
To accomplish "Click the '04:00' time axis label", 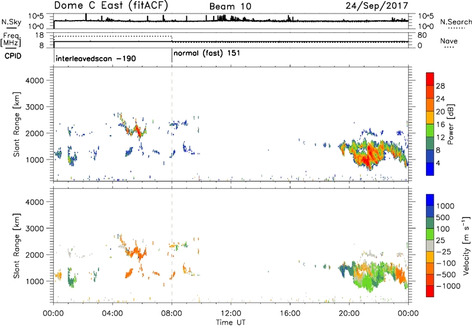I will point(112,314).
